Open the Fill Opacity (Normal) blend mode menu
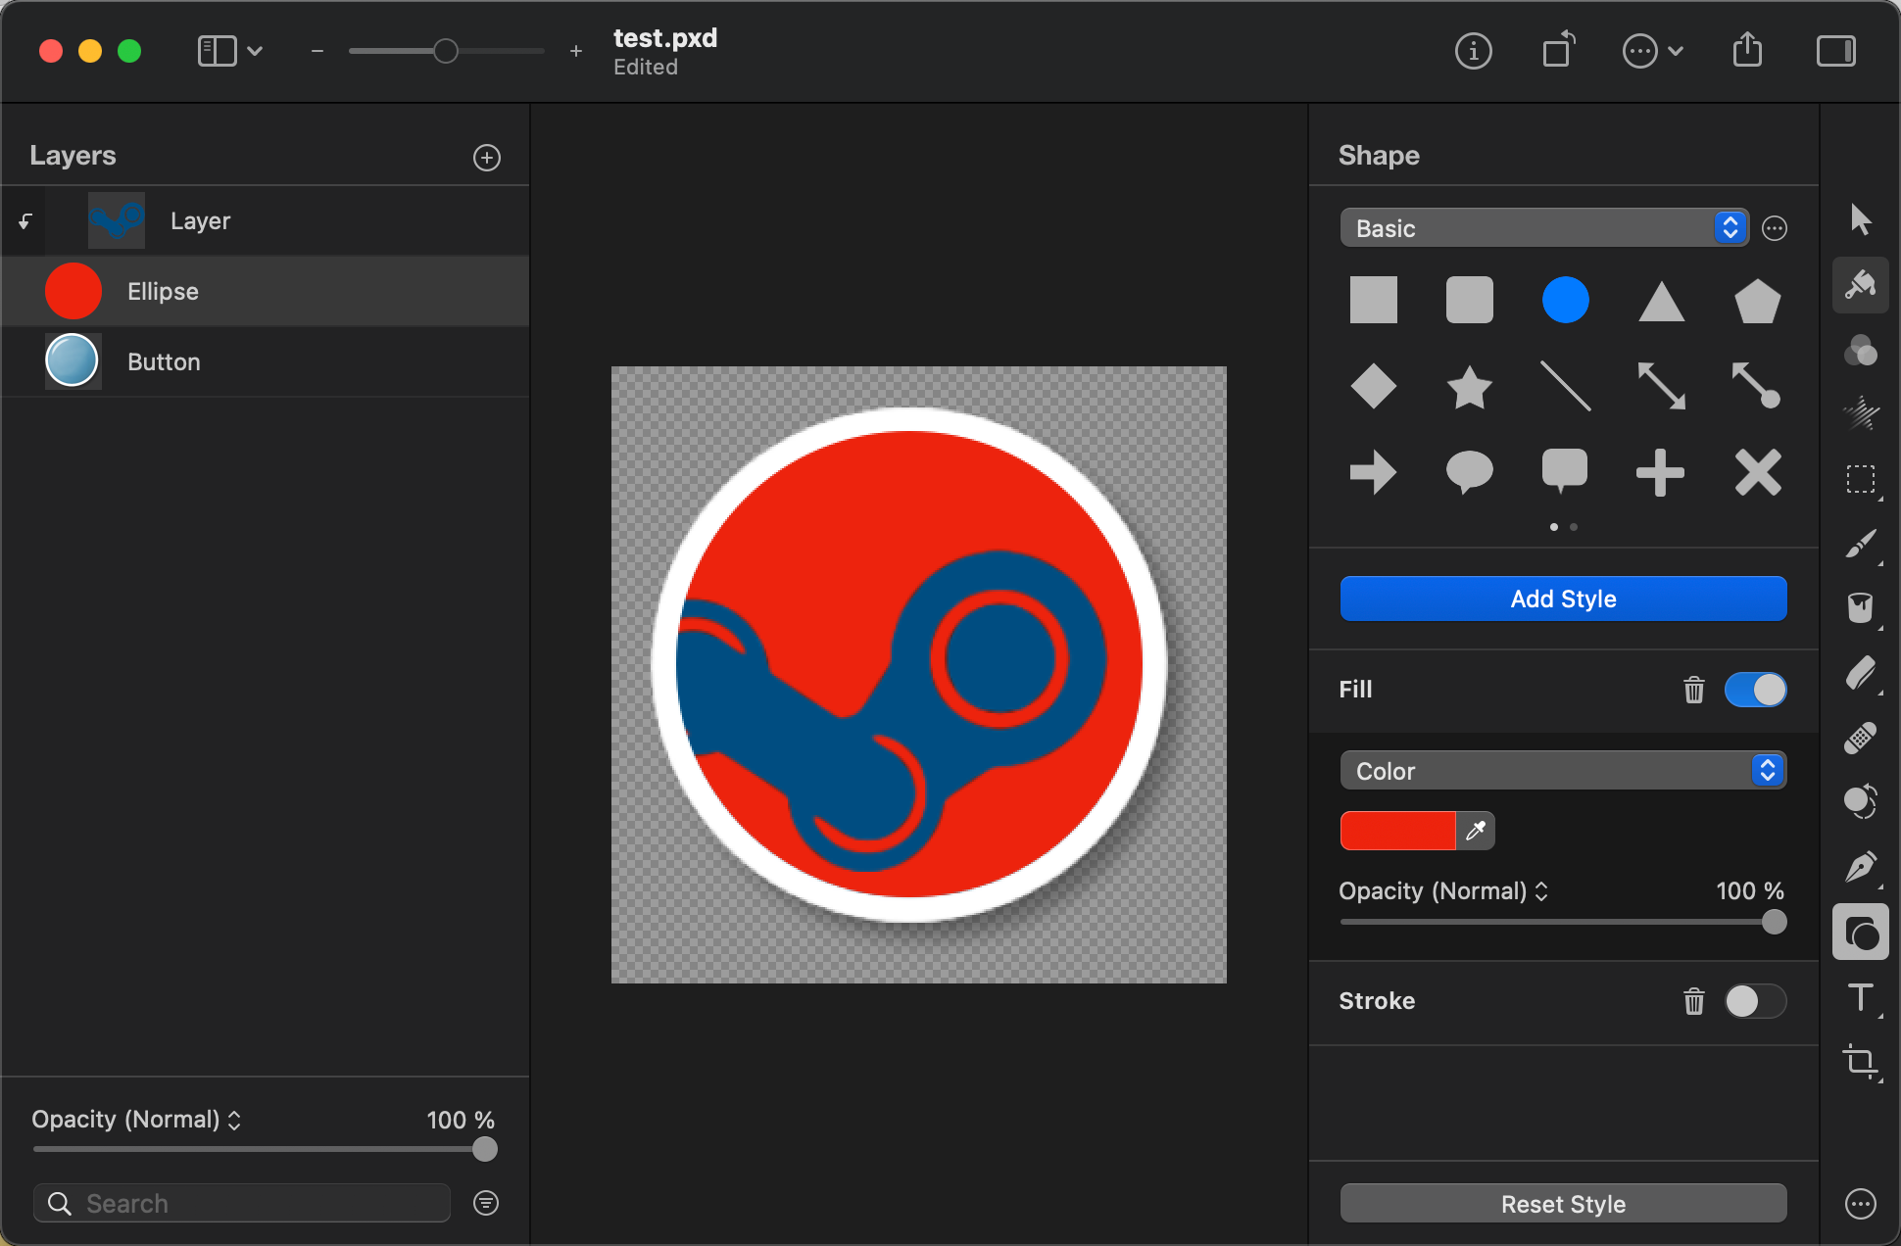 (1443, 891)
